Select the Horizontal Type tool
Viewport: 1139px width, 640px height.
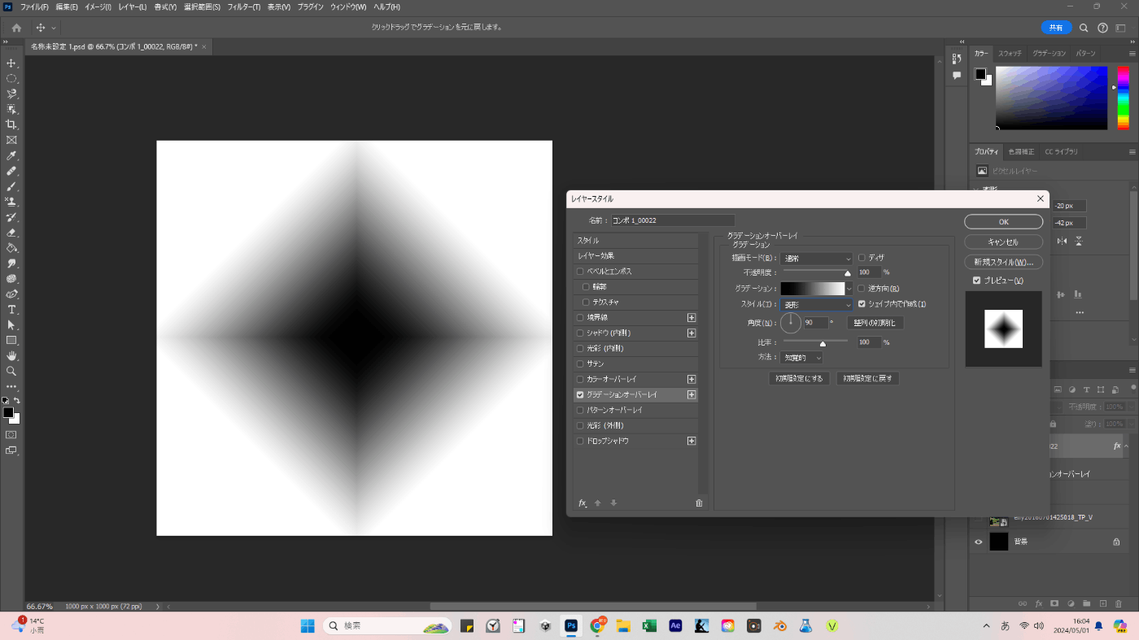point(11,310)
